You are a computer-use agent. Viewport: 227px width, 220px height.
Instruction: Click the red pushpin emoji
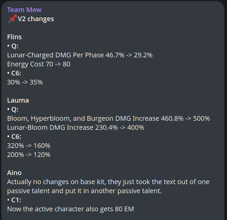[12, 19]
